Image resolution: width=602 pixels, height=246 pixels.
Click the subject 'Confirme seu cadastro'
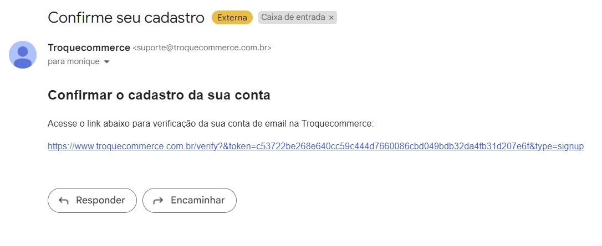126,18
